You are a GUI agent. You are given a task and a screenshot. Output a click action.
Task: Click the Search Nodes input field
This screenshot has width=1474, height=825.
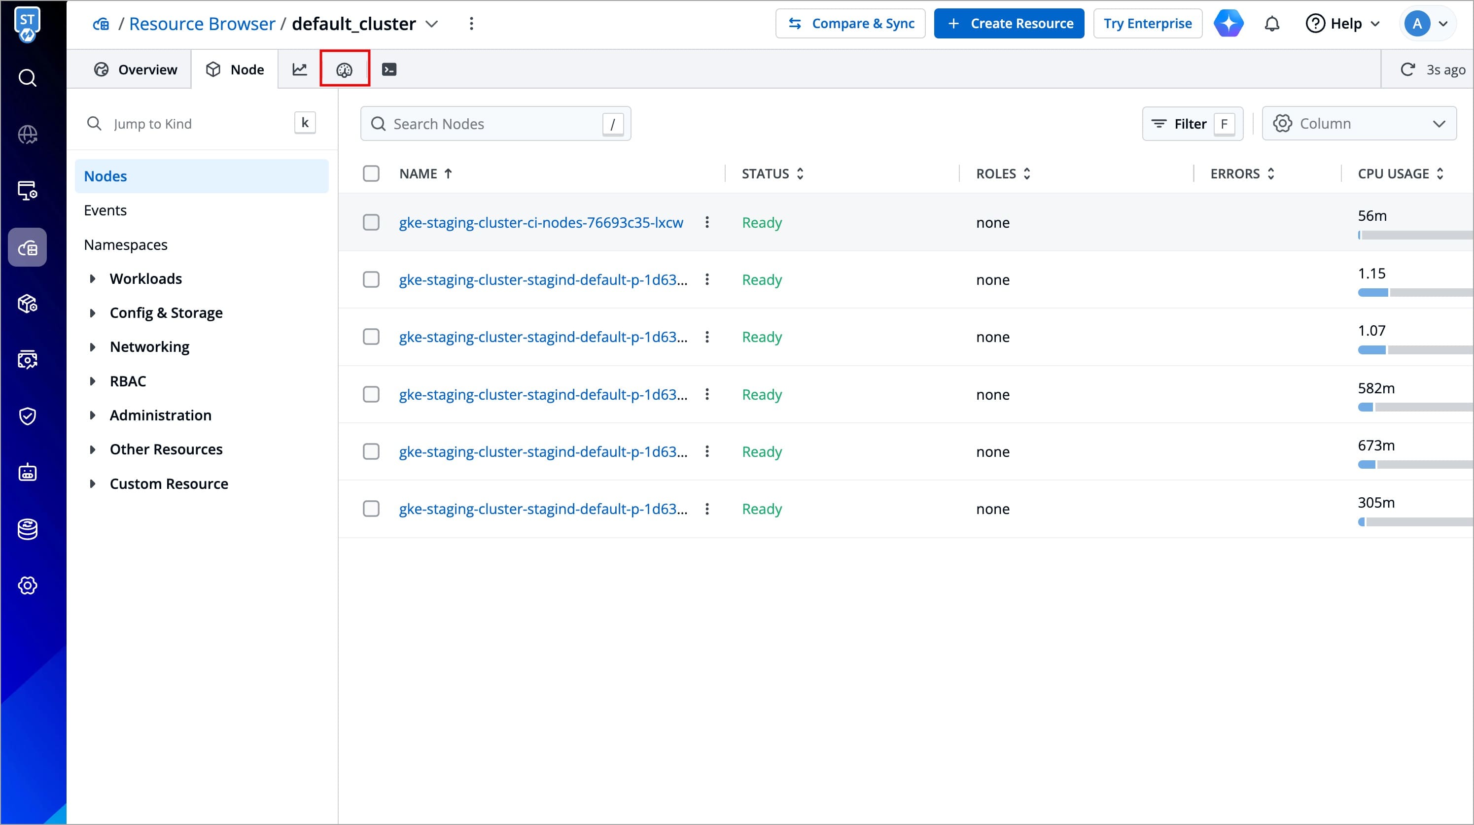point(495,124)
